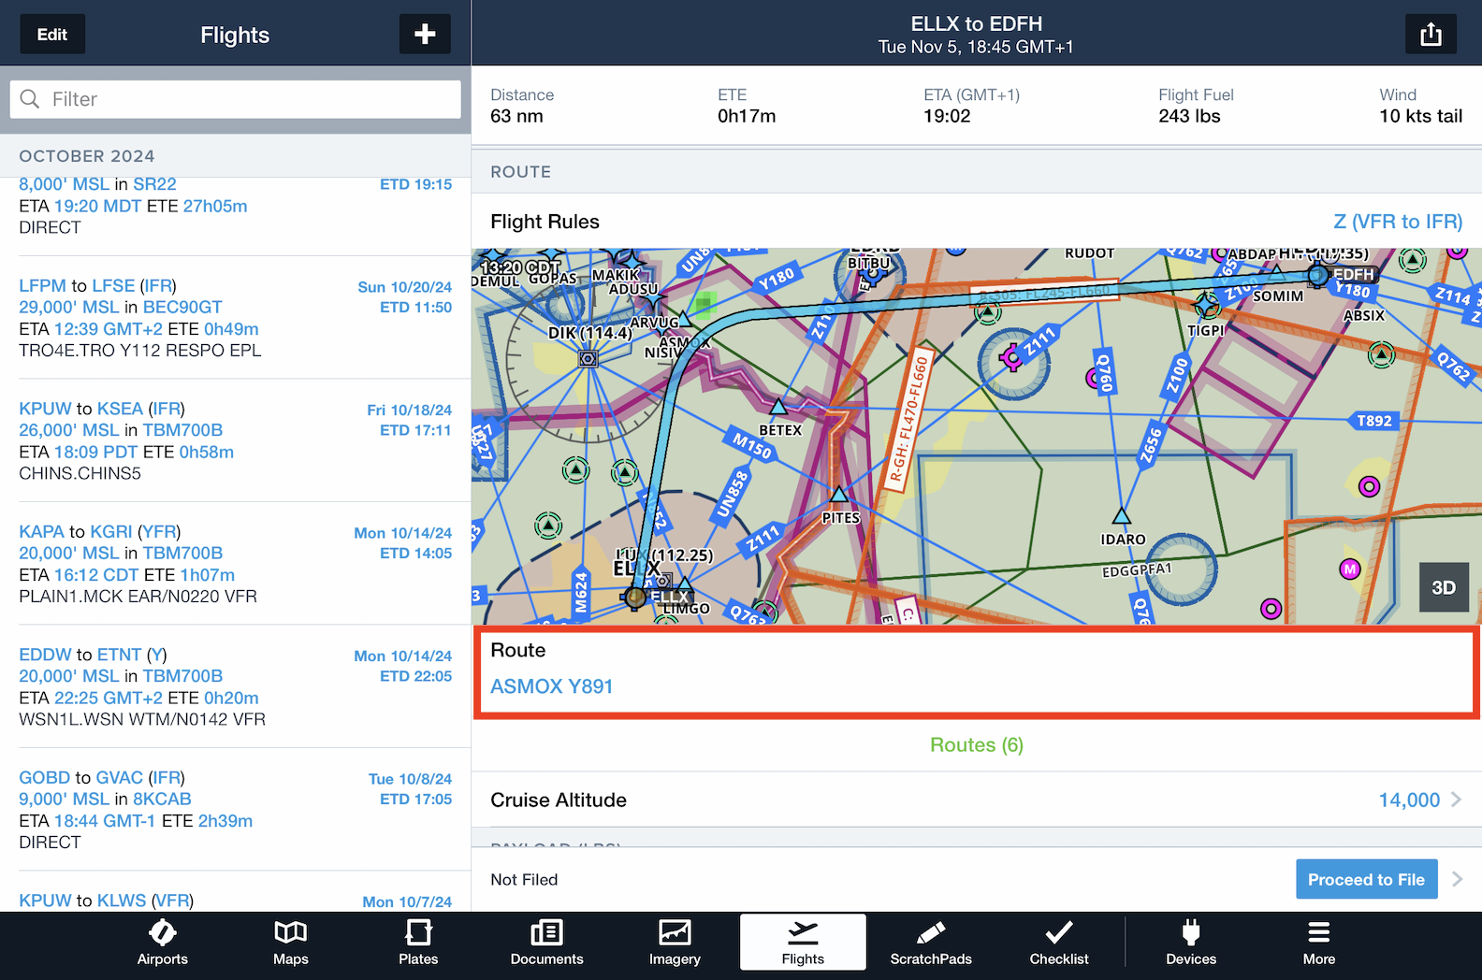Change flight rules Z (VFR to IFR)
Image resolution: width=1482 pixels, height=980 pixels.
[1397, 222]
